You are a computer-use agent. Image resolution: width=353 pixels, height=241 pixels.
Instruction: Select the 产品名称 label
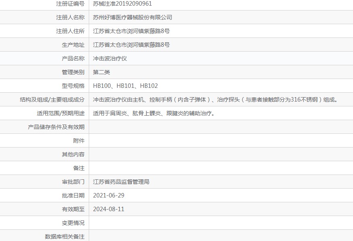pos(73,58)
